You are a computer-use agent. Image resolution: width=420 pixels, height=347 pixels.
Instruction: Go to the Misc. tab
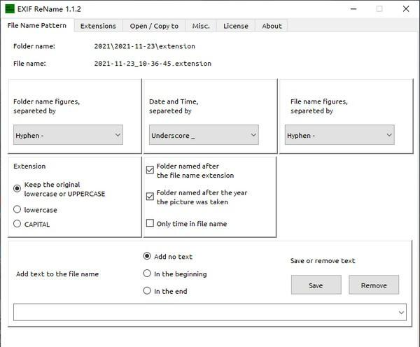point(199,26)
